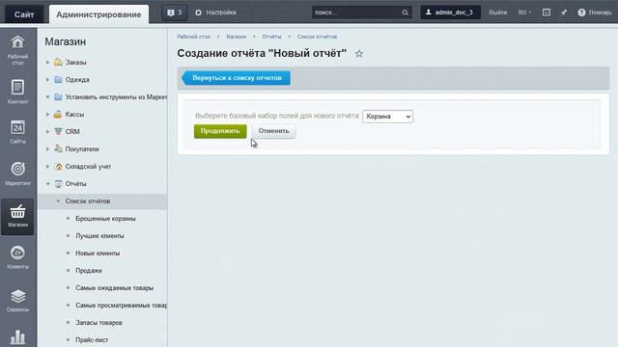
Task: Open Прайс-лист report
Action: tap(92, 339)
